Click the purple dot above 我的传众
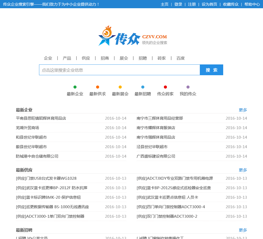 (188, 87)
